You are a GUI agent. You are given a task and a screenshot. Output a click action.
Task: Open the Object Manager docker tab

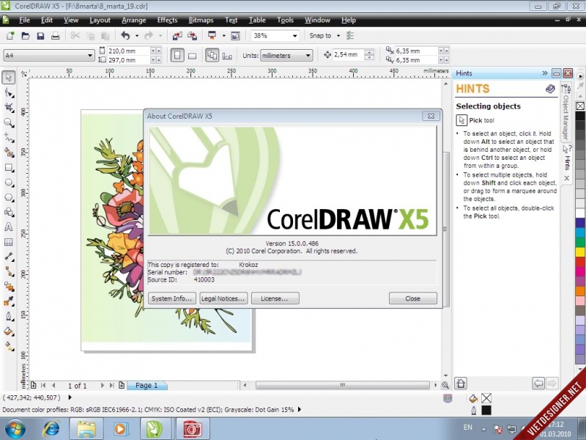pos(566,113)
